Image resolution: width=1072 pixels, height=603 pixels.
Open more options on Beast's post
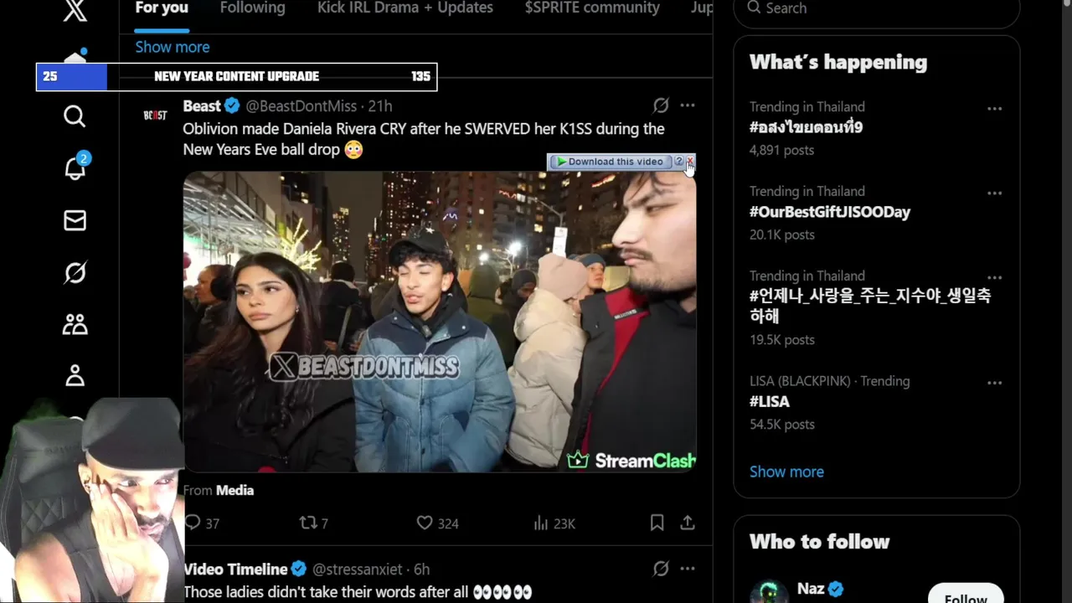tap(688, 106)
